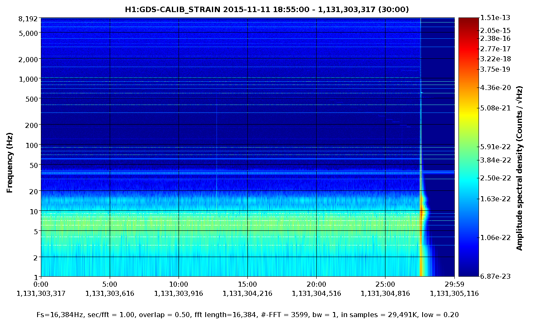
Task: Click the 10 frequency tick label
Action: coord(35,211)
